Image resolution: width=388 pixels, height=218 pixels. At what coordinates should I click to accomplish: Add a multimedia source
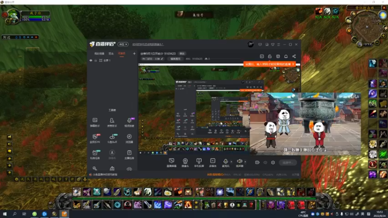tap(212, 163)
